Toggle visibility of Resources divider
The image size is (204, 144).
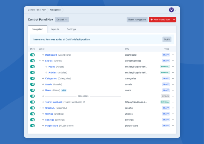[32, 96]
